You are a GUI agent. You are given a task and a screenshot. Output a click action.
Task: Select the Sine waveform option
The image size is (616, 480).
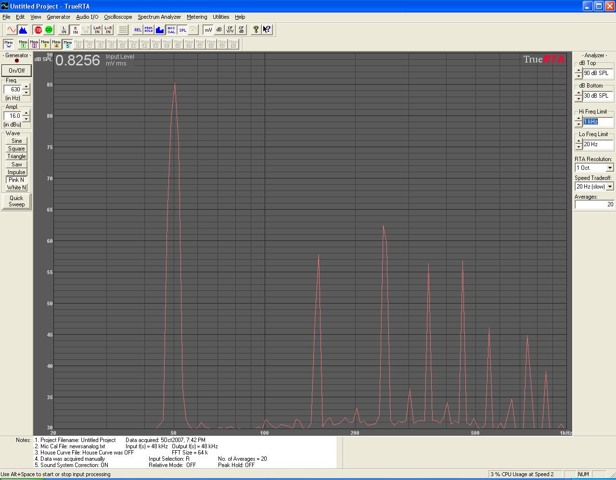coord(16,141)
